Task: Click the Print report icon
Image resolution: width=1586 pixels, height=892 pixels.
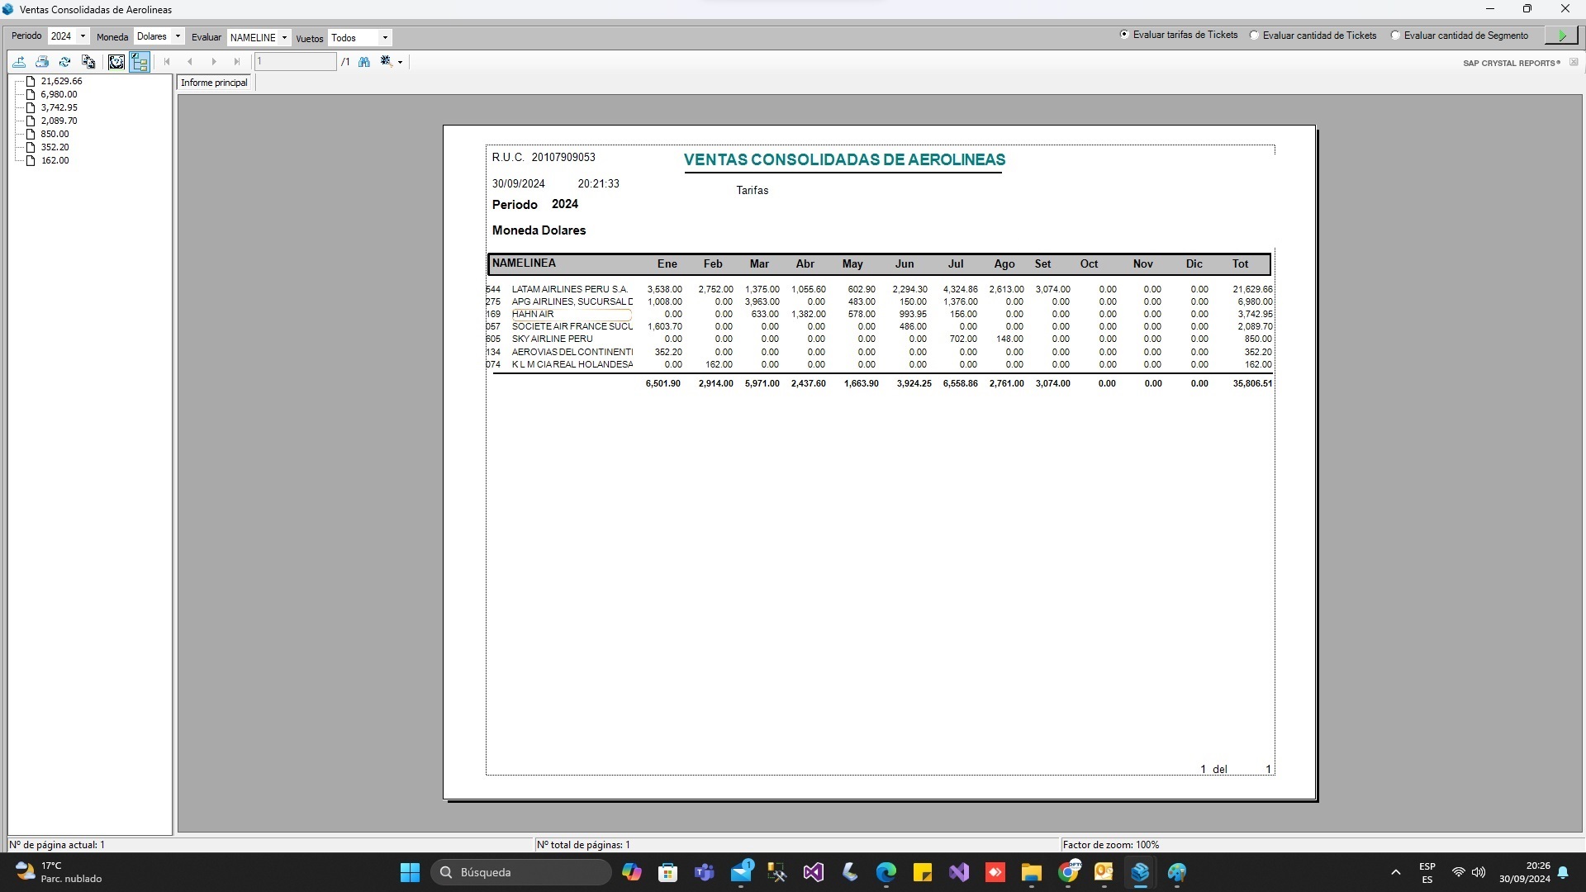Action: [42, 62]
